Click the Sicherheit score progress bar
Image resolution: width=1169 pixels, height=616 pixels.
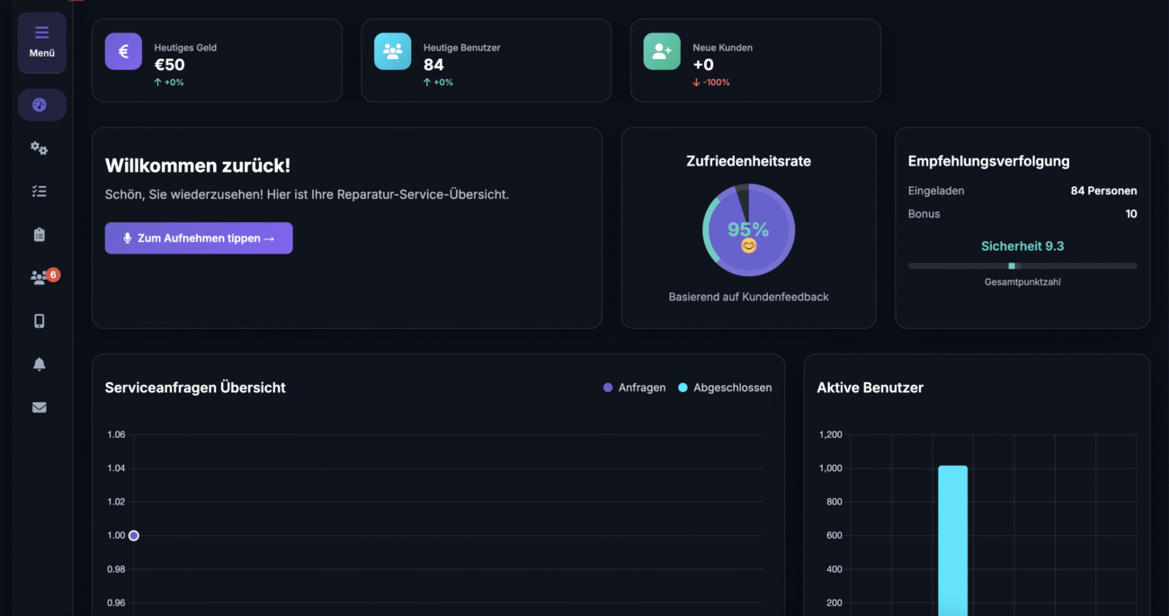tap(1022, 266)
